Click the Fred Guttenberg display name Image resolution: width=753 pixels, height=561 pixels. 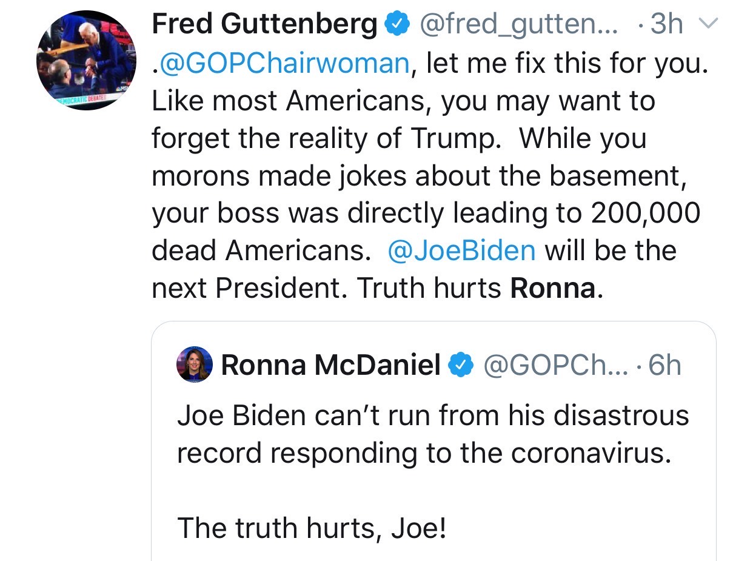(x=264, y=25)
